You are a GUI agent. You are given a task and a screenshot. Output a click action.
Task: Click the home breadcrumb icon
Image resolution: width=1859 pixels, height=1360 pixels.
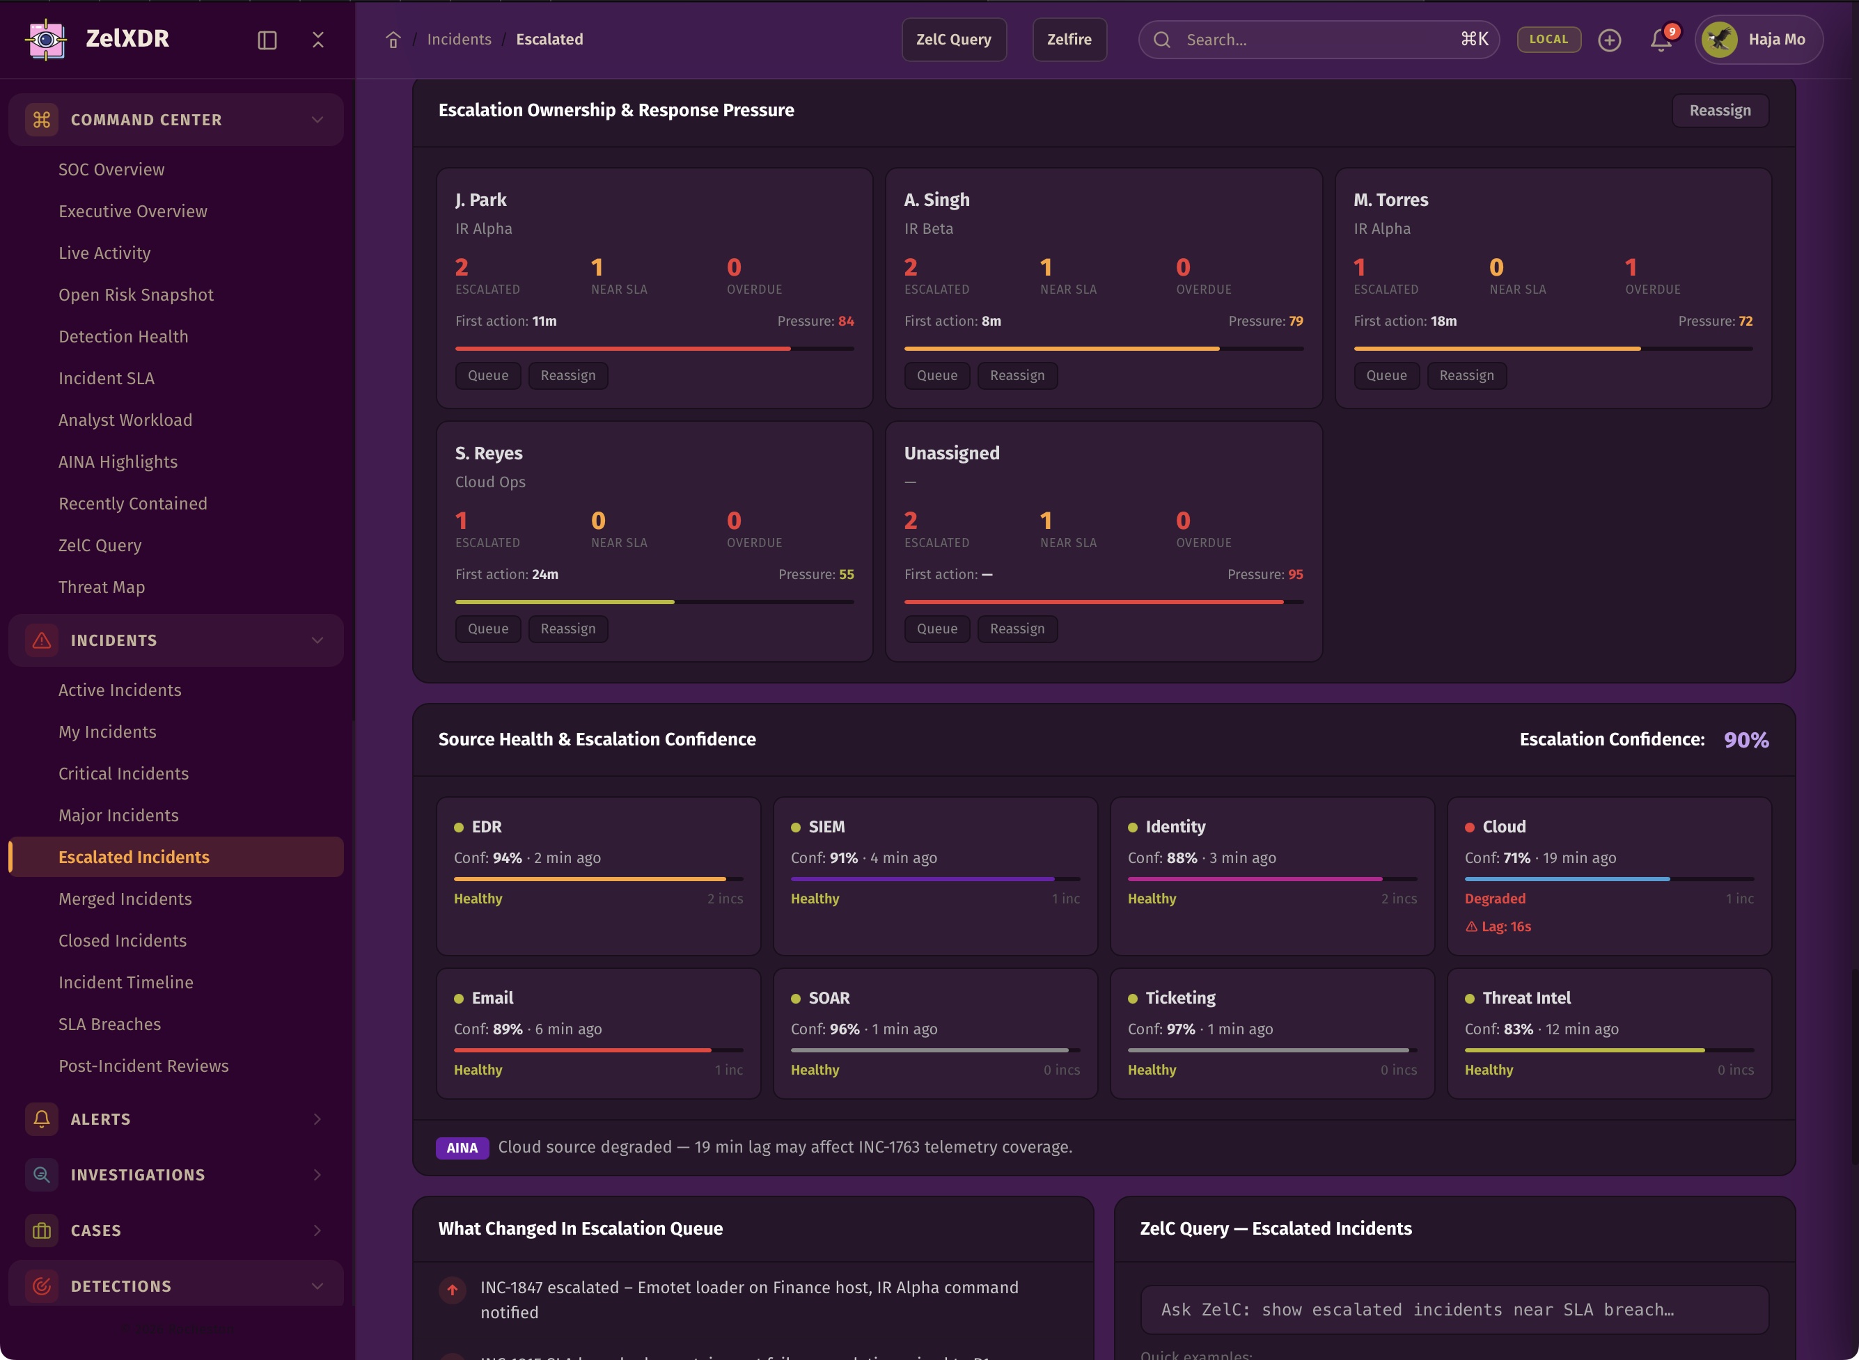pos(393,40)
